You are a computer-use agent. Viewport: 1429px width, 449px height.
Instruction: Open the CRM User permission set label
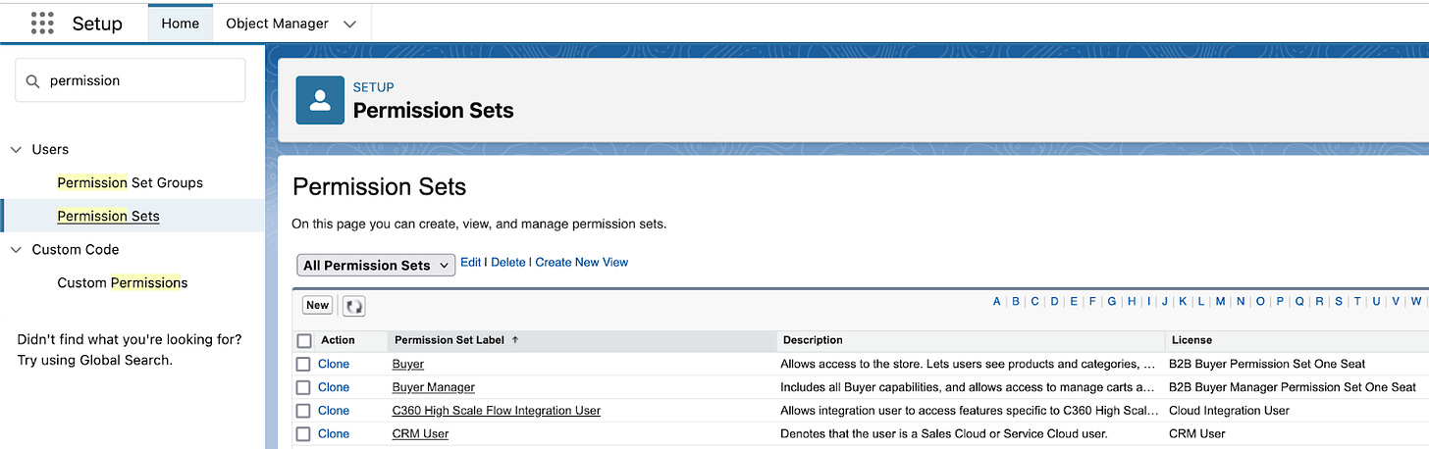pos(420,433)
